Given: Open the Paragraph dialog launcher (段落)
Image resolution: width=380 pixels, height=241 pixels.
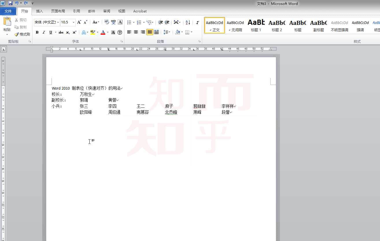Looking at the screenshot, I should pos(200,42).
